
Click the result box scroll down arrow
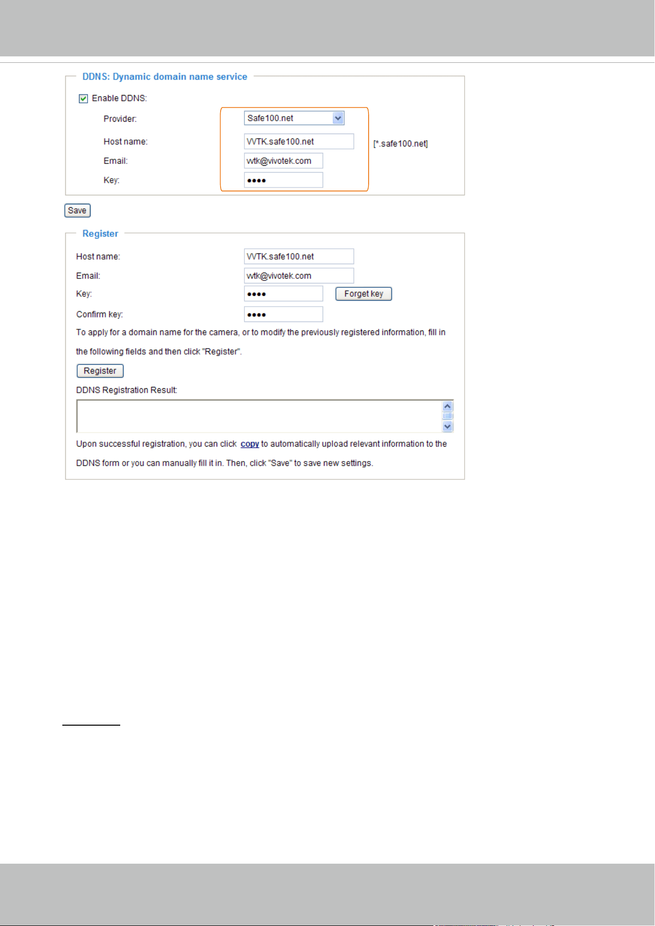(x=448, y=426)
